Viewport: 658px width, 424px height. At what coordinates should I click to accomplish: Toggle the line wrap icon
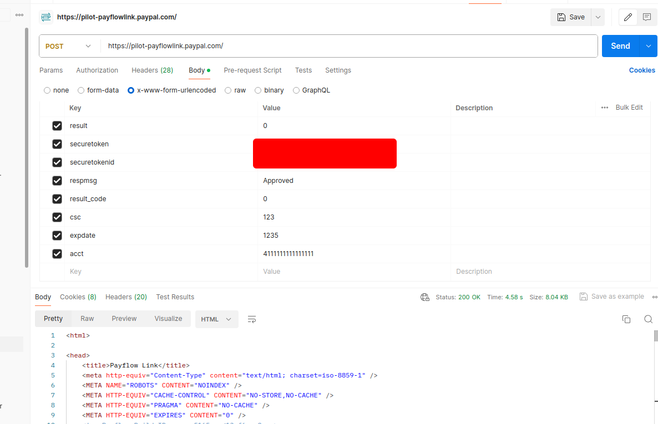pyautogui.click(x=252, y=319)
